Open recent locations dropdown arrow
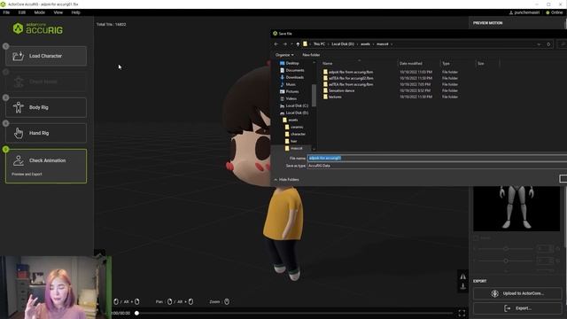The image size is (567, 319). pyautogui.click(x=291, y=44)
